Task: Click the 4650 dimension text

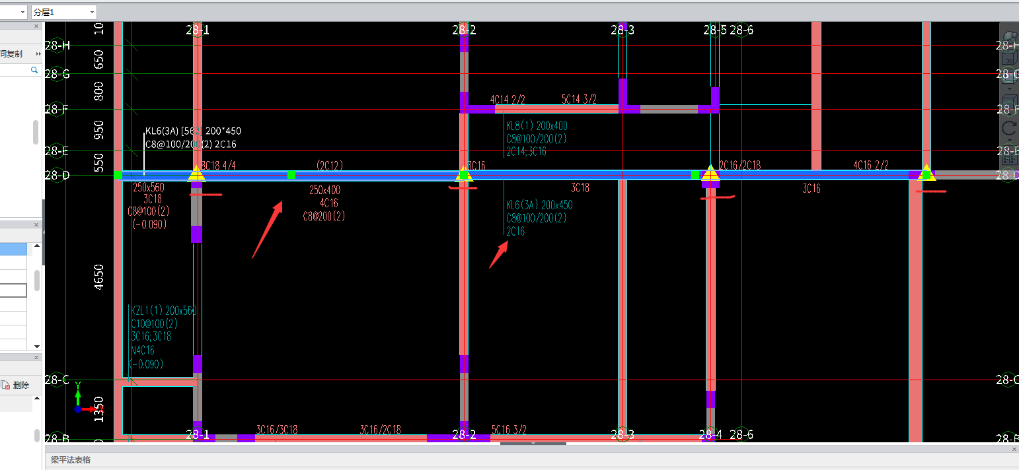Action: click(x=99, y=277)
